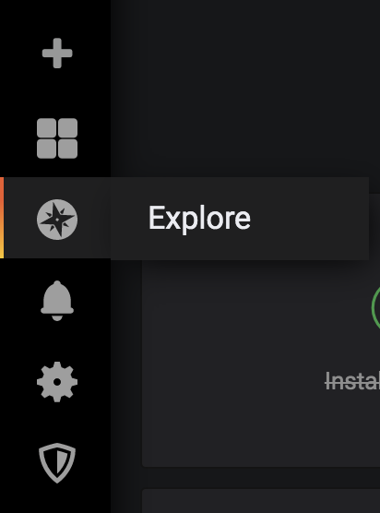Click sidebar space between plus and dashboards icons
Viewport: 380px width, 513px height.
57,93
